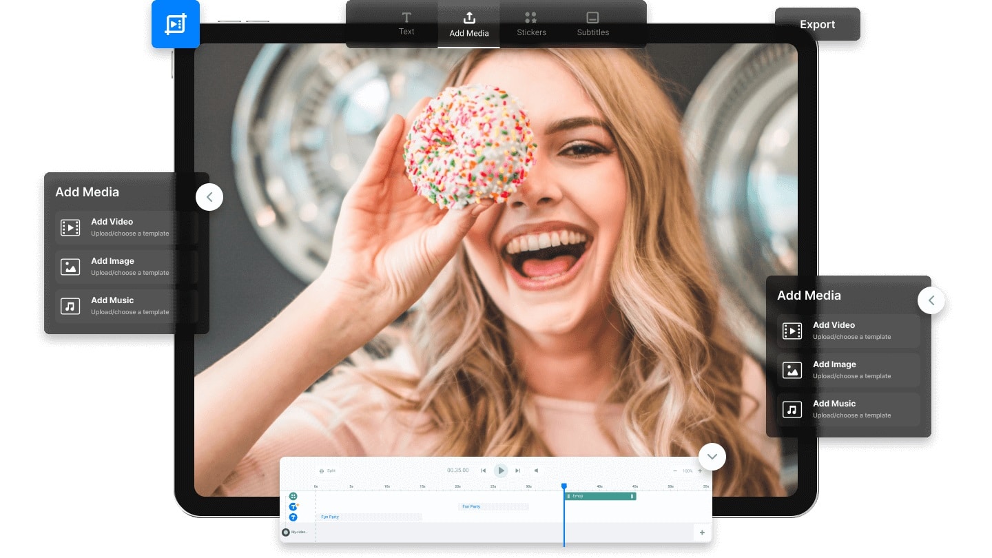
Task: Select the plain text track icon
Action: (293, 517)
